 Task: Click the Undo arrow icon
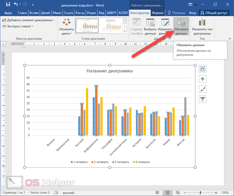tap(16, 4)
